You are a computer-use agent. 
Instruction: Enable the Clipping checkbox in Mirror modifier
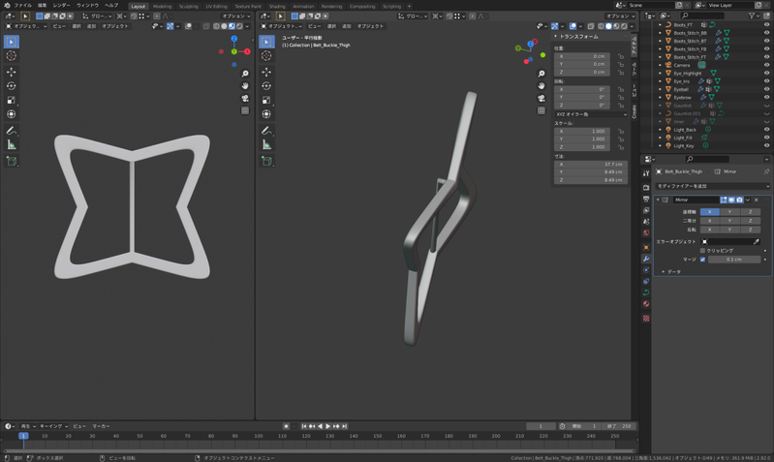(703, 250)
